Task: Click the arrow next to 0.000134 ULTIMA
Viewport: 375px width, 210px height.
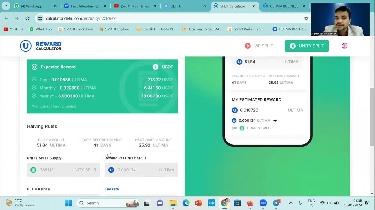Action: coord(275,120)
